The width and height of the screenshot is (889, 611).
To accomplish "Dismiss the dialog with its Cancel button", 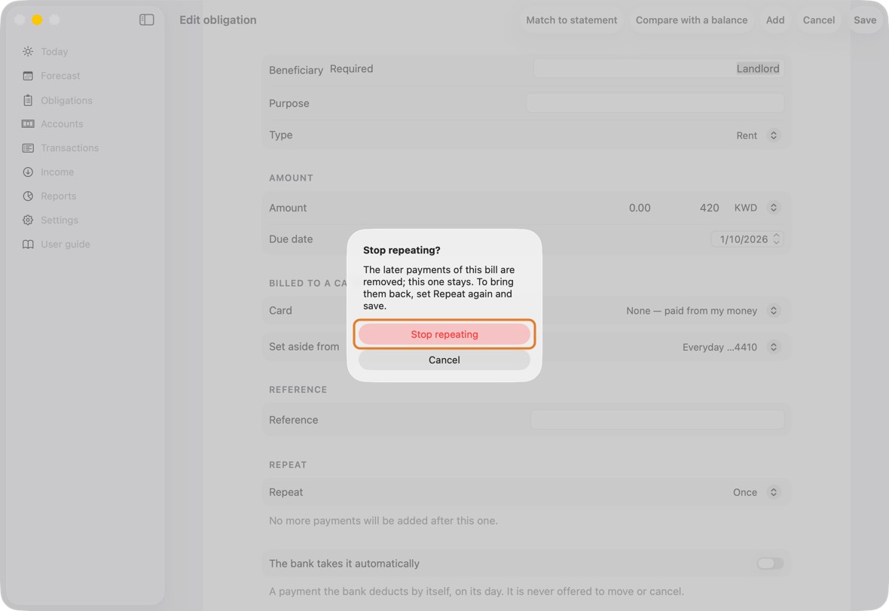I will [x=444, y=360].
